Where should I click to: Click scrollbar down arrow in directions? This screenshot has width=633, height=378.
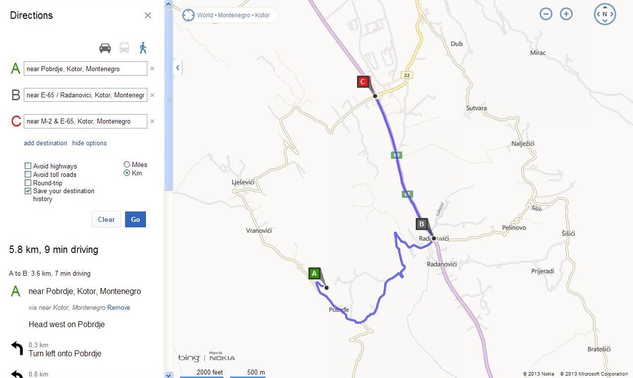click(x=168, y=374)
